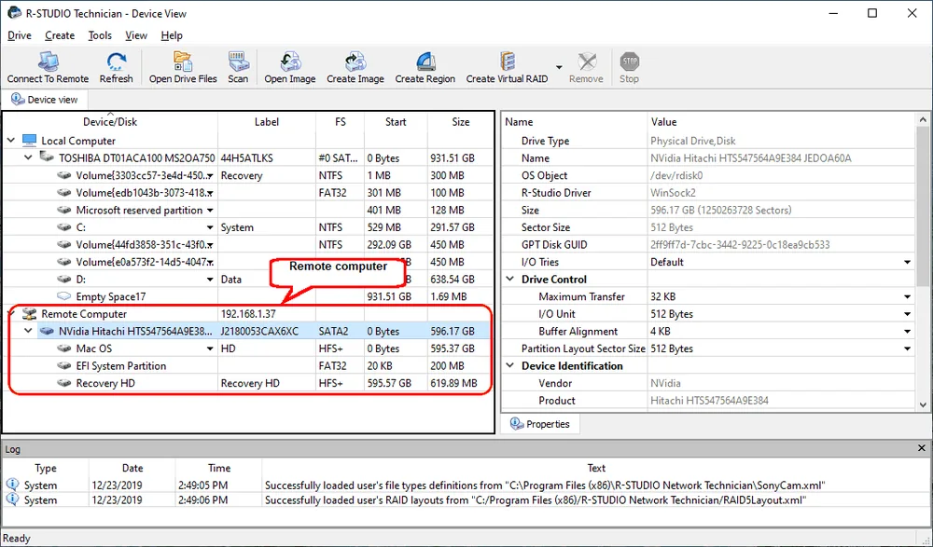Open the Tools menu
Image resolution: width=933 pixels, height=547 pixels.
point(100,35)
